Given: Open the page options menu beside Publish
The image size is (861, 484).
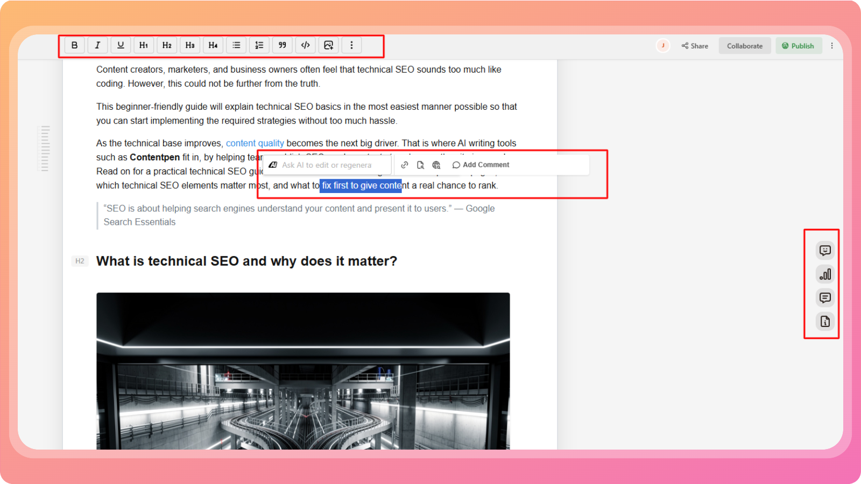Looking at the screenshot, I should coord(832,46).
